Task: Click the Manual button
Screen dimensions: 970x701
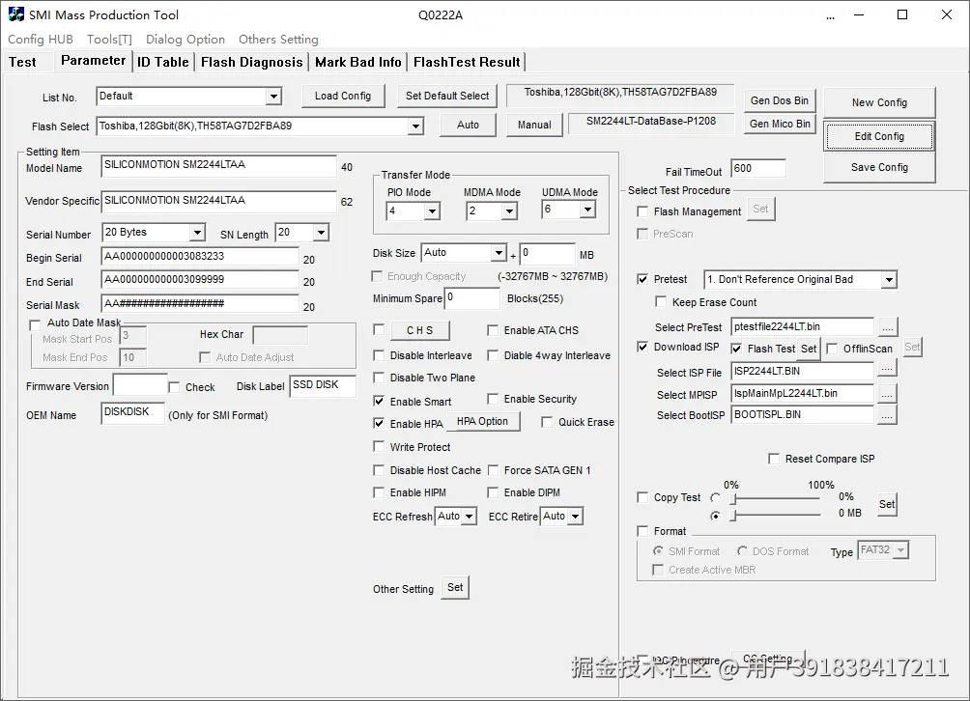Action: pos(534,125)
